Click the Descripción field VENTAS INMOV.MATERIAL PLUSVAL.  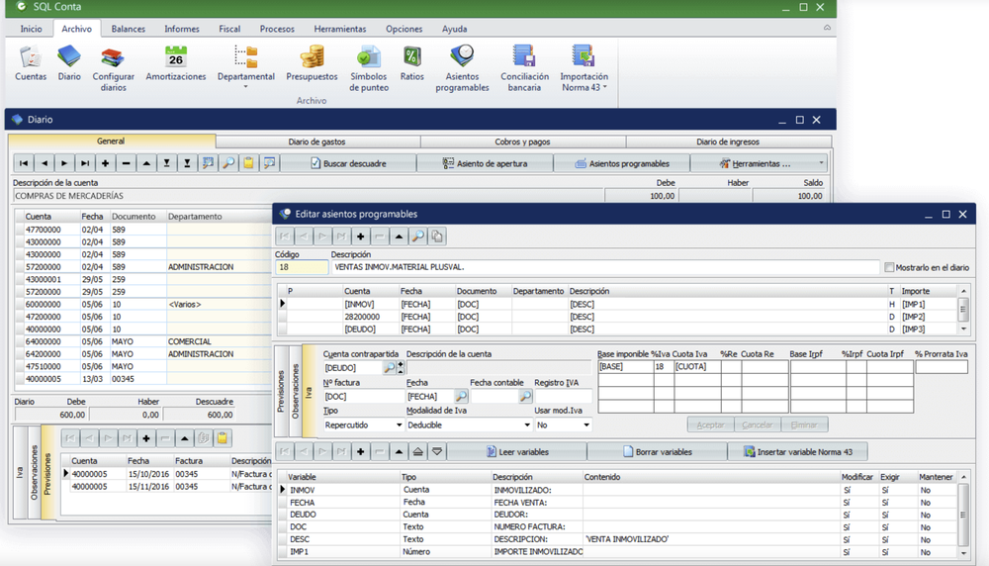coord(604,267)
